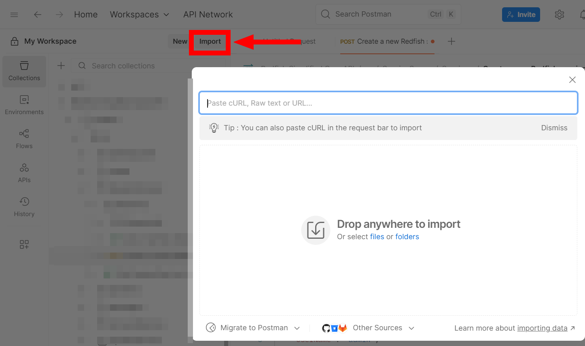Show request History in sidebar
The width and height of the screenshot is (585, 346).
pos(24,207)
